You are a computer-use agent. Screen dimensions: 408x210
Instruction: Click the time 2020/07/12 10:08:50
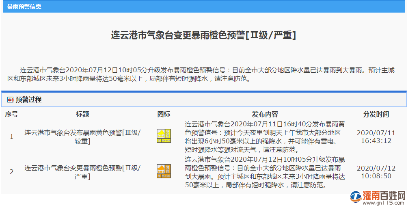pyautogui.click(x=376, y=172)
